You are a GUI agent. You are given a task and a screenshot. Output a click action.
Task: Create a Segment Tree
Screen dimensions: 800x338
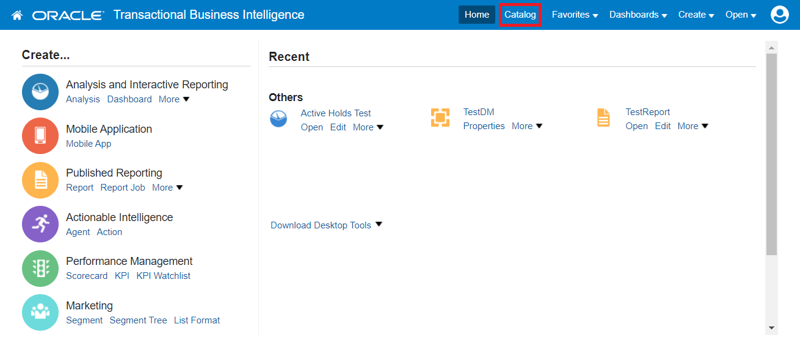click(x=138, y=320)
